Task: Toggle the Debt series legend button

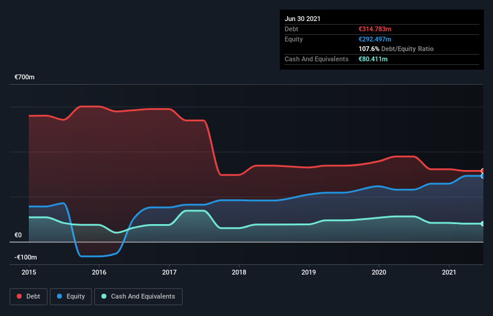Action: point(29,297)
